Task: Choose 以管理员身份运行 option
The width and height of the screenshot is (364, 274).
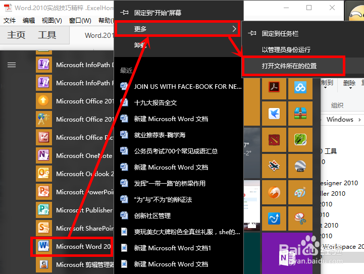Action: coord(303,49)
